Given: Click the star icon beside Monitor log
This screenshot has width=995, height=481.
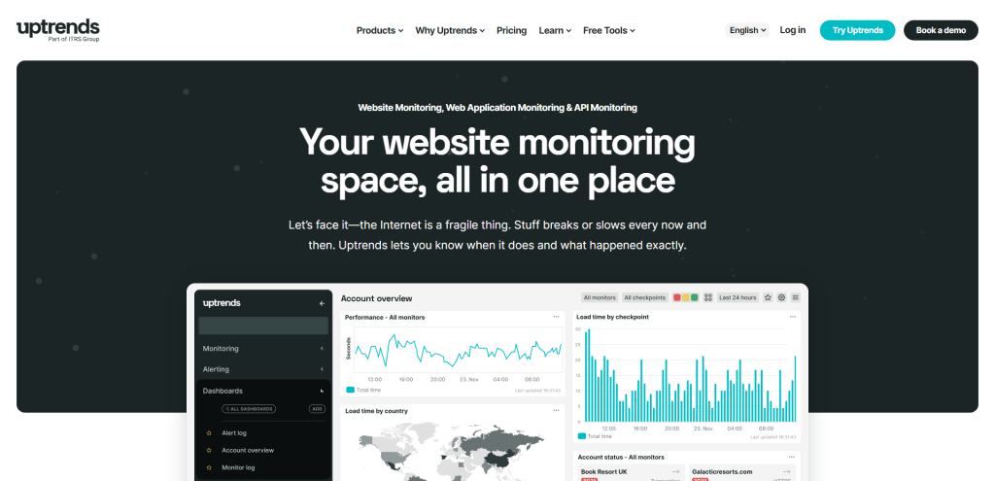Looking at the screenshot, I should (x=209, y=467).
